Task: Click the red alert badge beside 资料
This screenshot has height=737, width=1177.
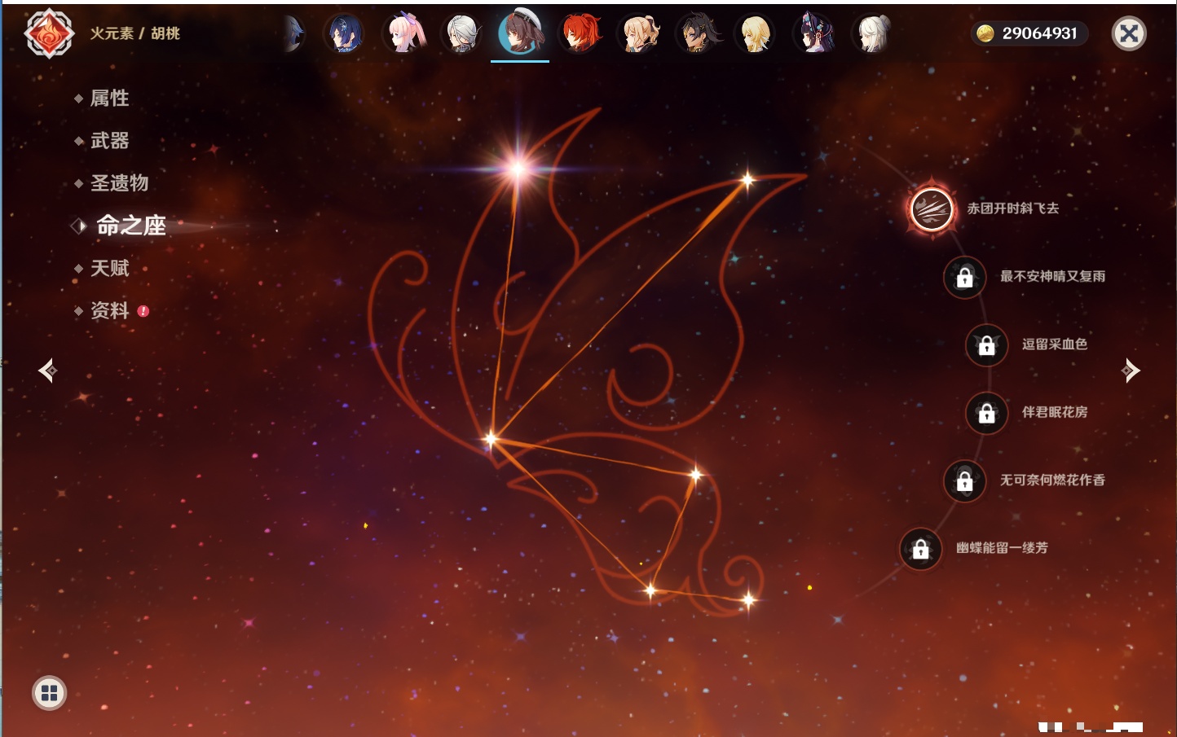Action: coord(143,311)
